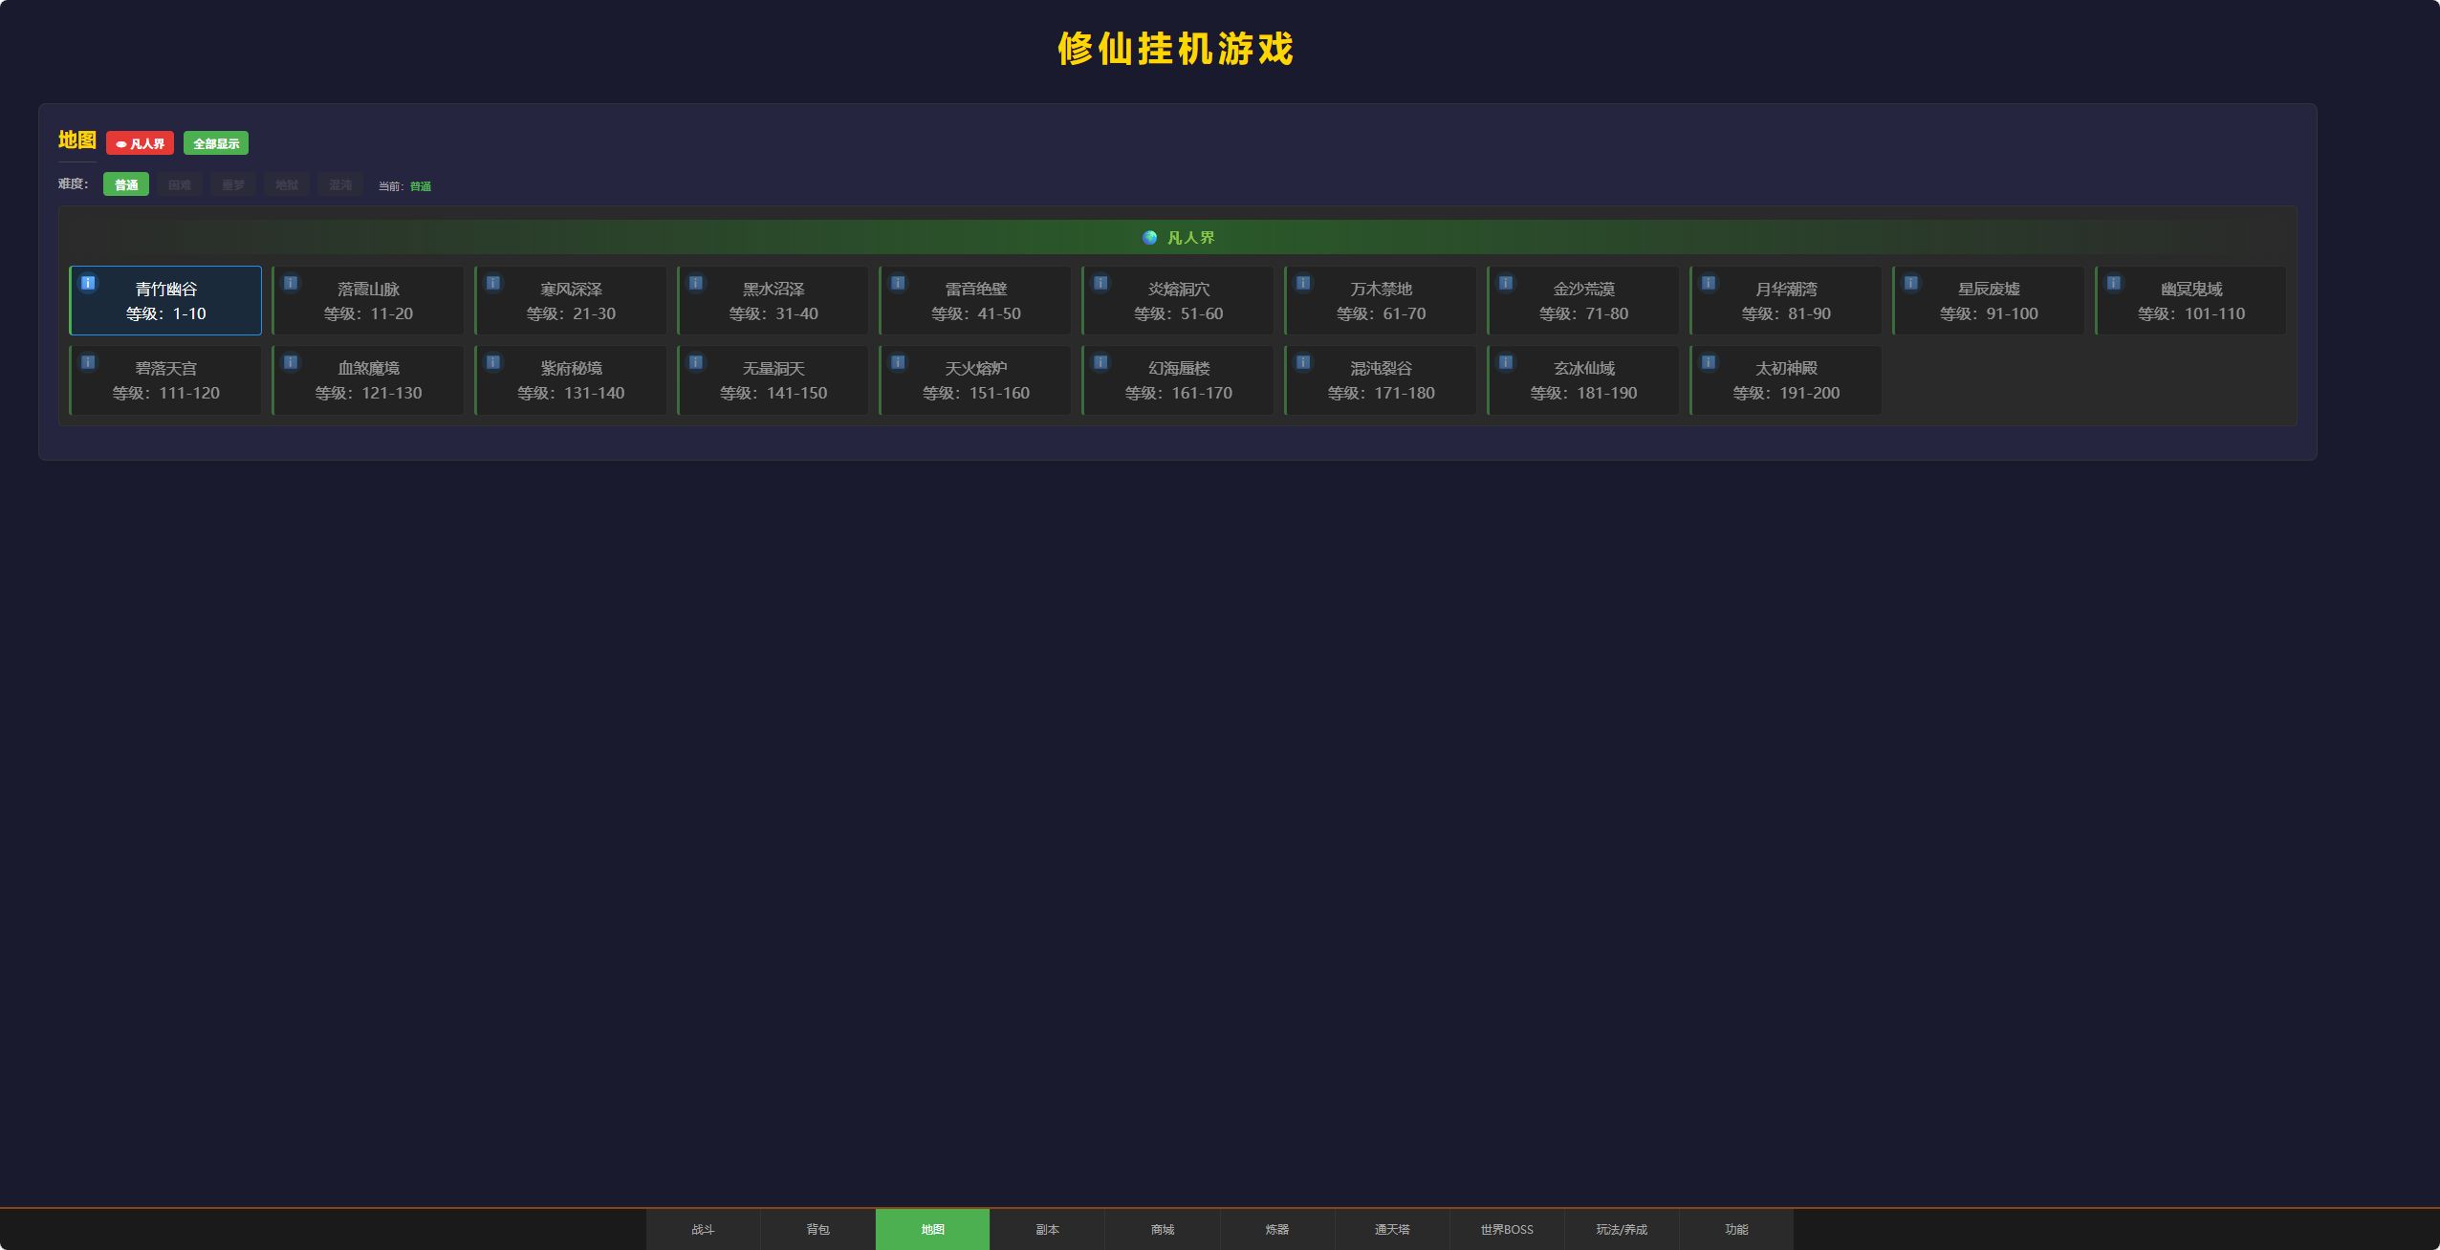
Task: Select the 混沌 difficulty option
Action: click(x=340, y=184)
